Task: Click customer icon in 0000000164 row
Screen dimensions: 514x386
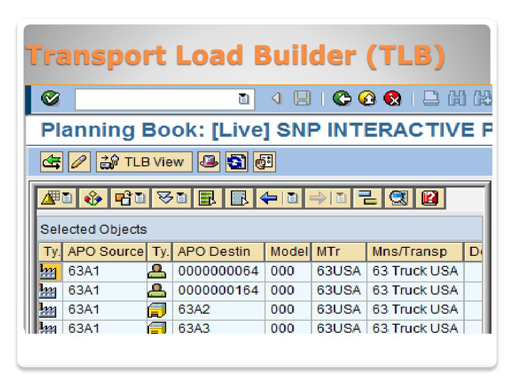Action: pos(157,291)
